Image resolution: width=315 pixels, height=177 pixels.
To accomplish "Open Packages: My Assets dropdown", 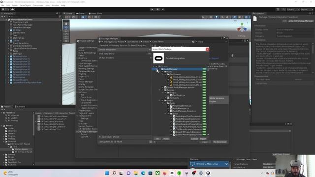I will click(115, 42).
